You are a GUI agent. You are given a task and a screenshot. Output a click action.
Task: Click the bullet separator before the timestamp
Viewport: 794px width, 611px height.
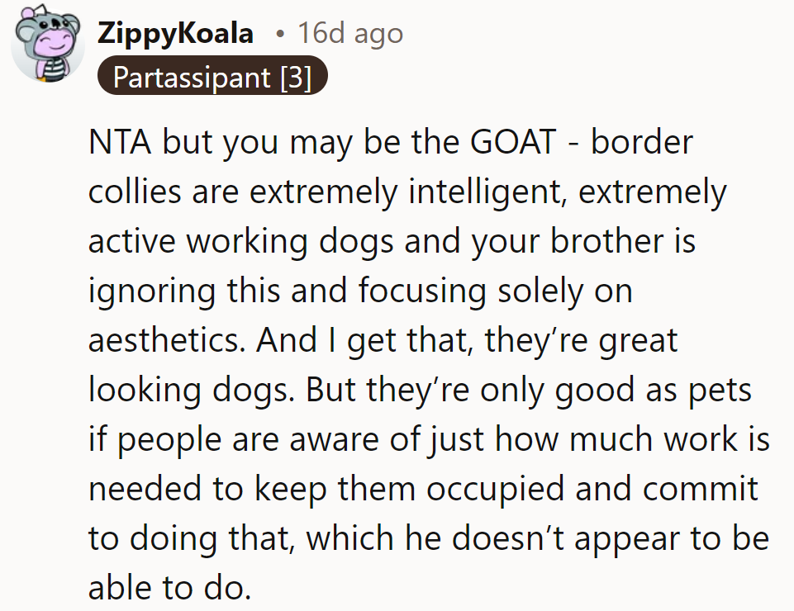280,34
